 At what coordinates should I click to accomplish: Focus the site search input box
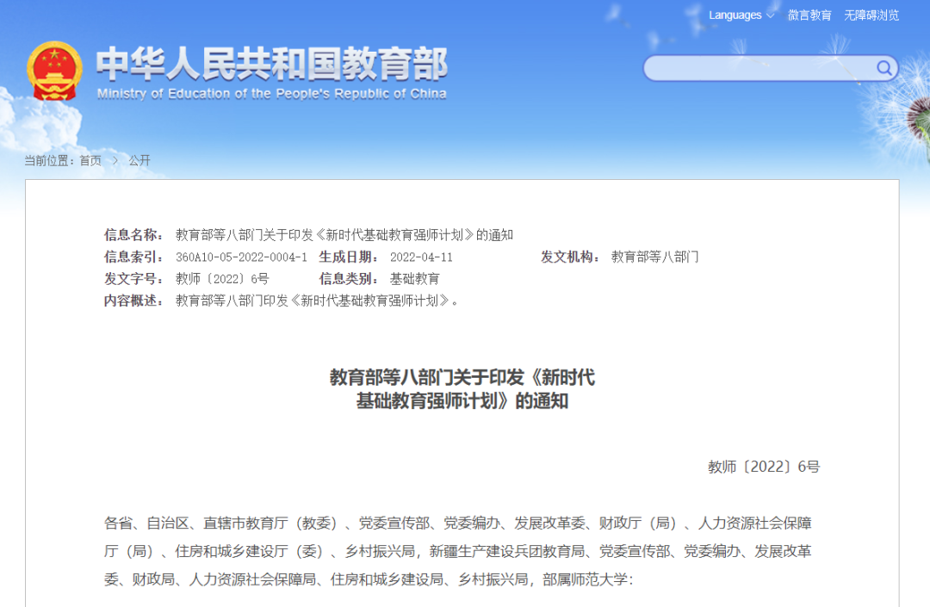758,69
